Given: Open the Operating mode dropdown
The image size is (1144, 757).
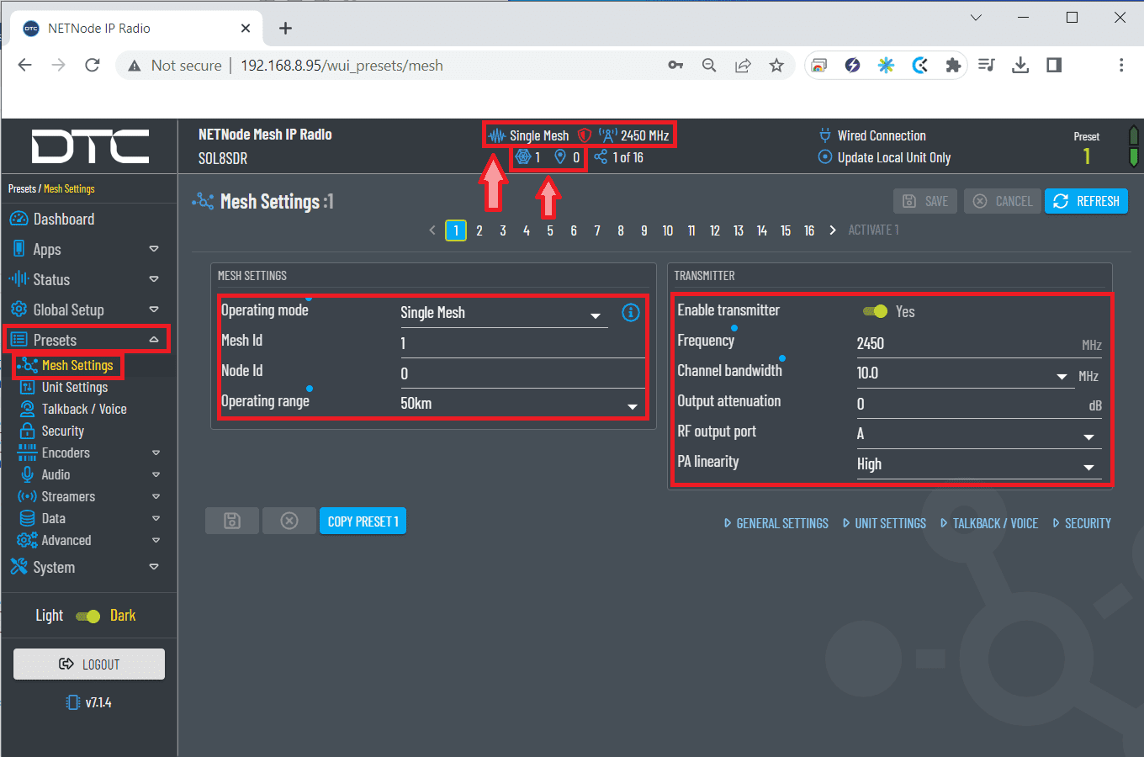Looking at the screenshot, I should [503, 314].
